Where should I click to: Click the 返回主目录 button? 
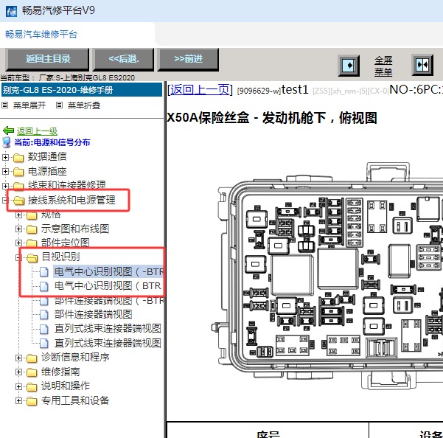pos(47,59)
